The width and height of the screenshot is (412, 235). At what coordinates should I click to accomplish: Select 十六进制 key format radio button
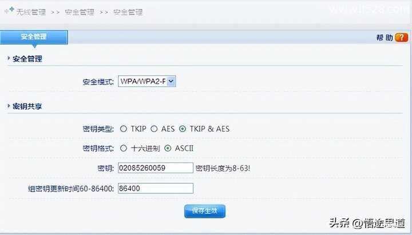point(124,148)
